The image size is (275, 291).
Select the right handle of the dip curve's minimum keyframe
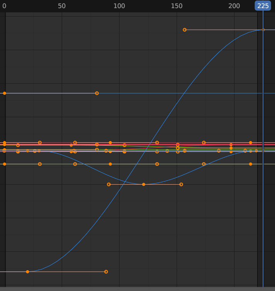coord(181,184)
